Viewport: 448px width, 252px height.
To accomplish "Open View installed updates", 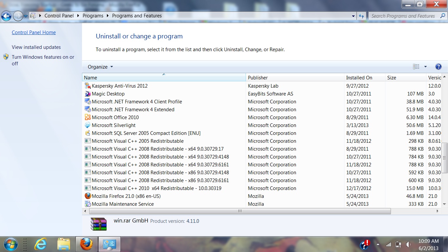I will 36,47.
